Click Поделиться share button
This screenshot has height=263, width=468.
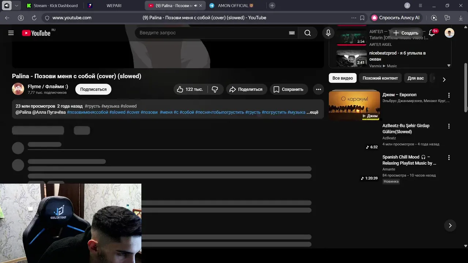pyautogui.click(x=246, y=89)
